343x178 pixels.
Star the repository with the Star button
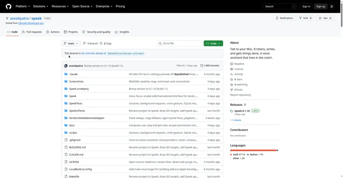(x=325, y=18)
